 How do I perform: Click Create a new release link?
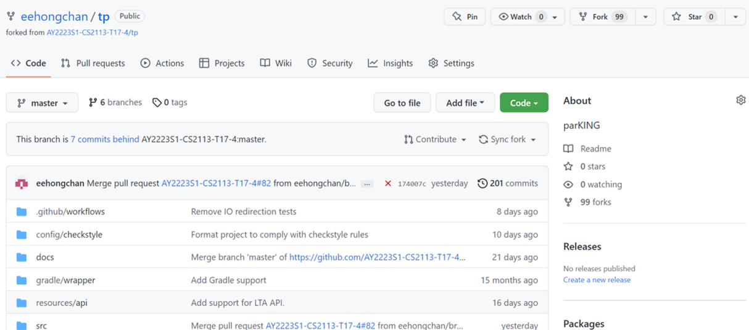[x=597, y=279]
